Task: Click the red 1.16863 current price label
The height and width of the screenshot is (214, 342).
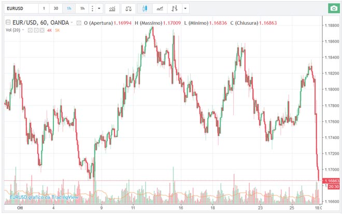Action: (330, 180)
